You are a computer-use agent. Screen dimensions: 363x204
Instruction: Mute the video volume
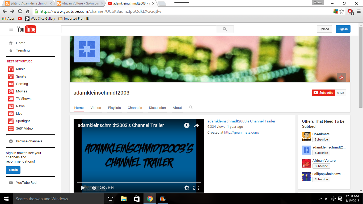(94, 188)
